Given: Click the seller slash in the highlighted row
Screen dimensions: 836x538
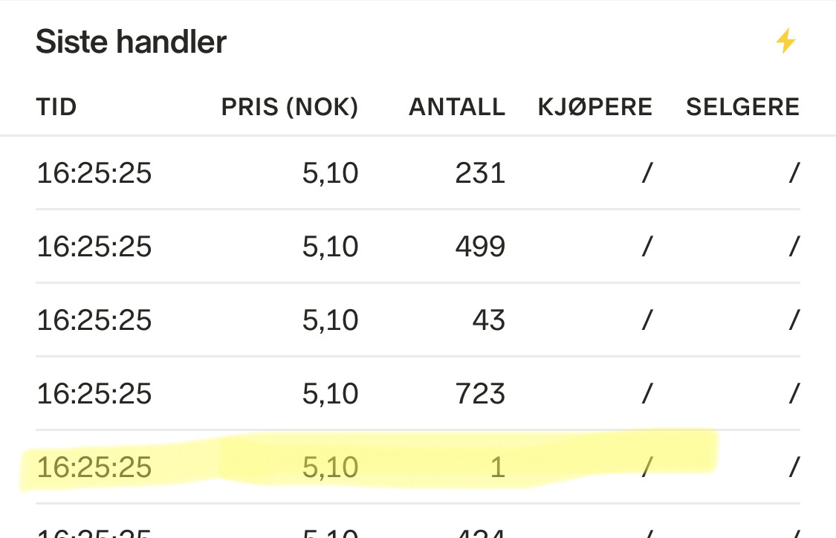Looking at the screenshot, I should (794, 467).
